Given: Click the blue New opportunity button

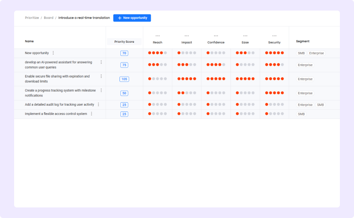Looking at the screenshot, I should [132, 18].
